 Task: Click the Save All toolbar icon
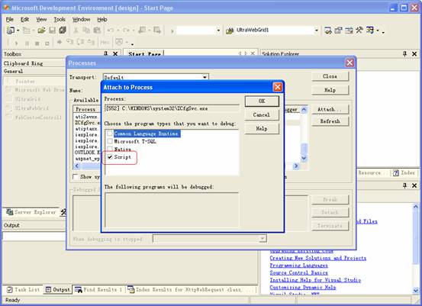coord(63,31)
